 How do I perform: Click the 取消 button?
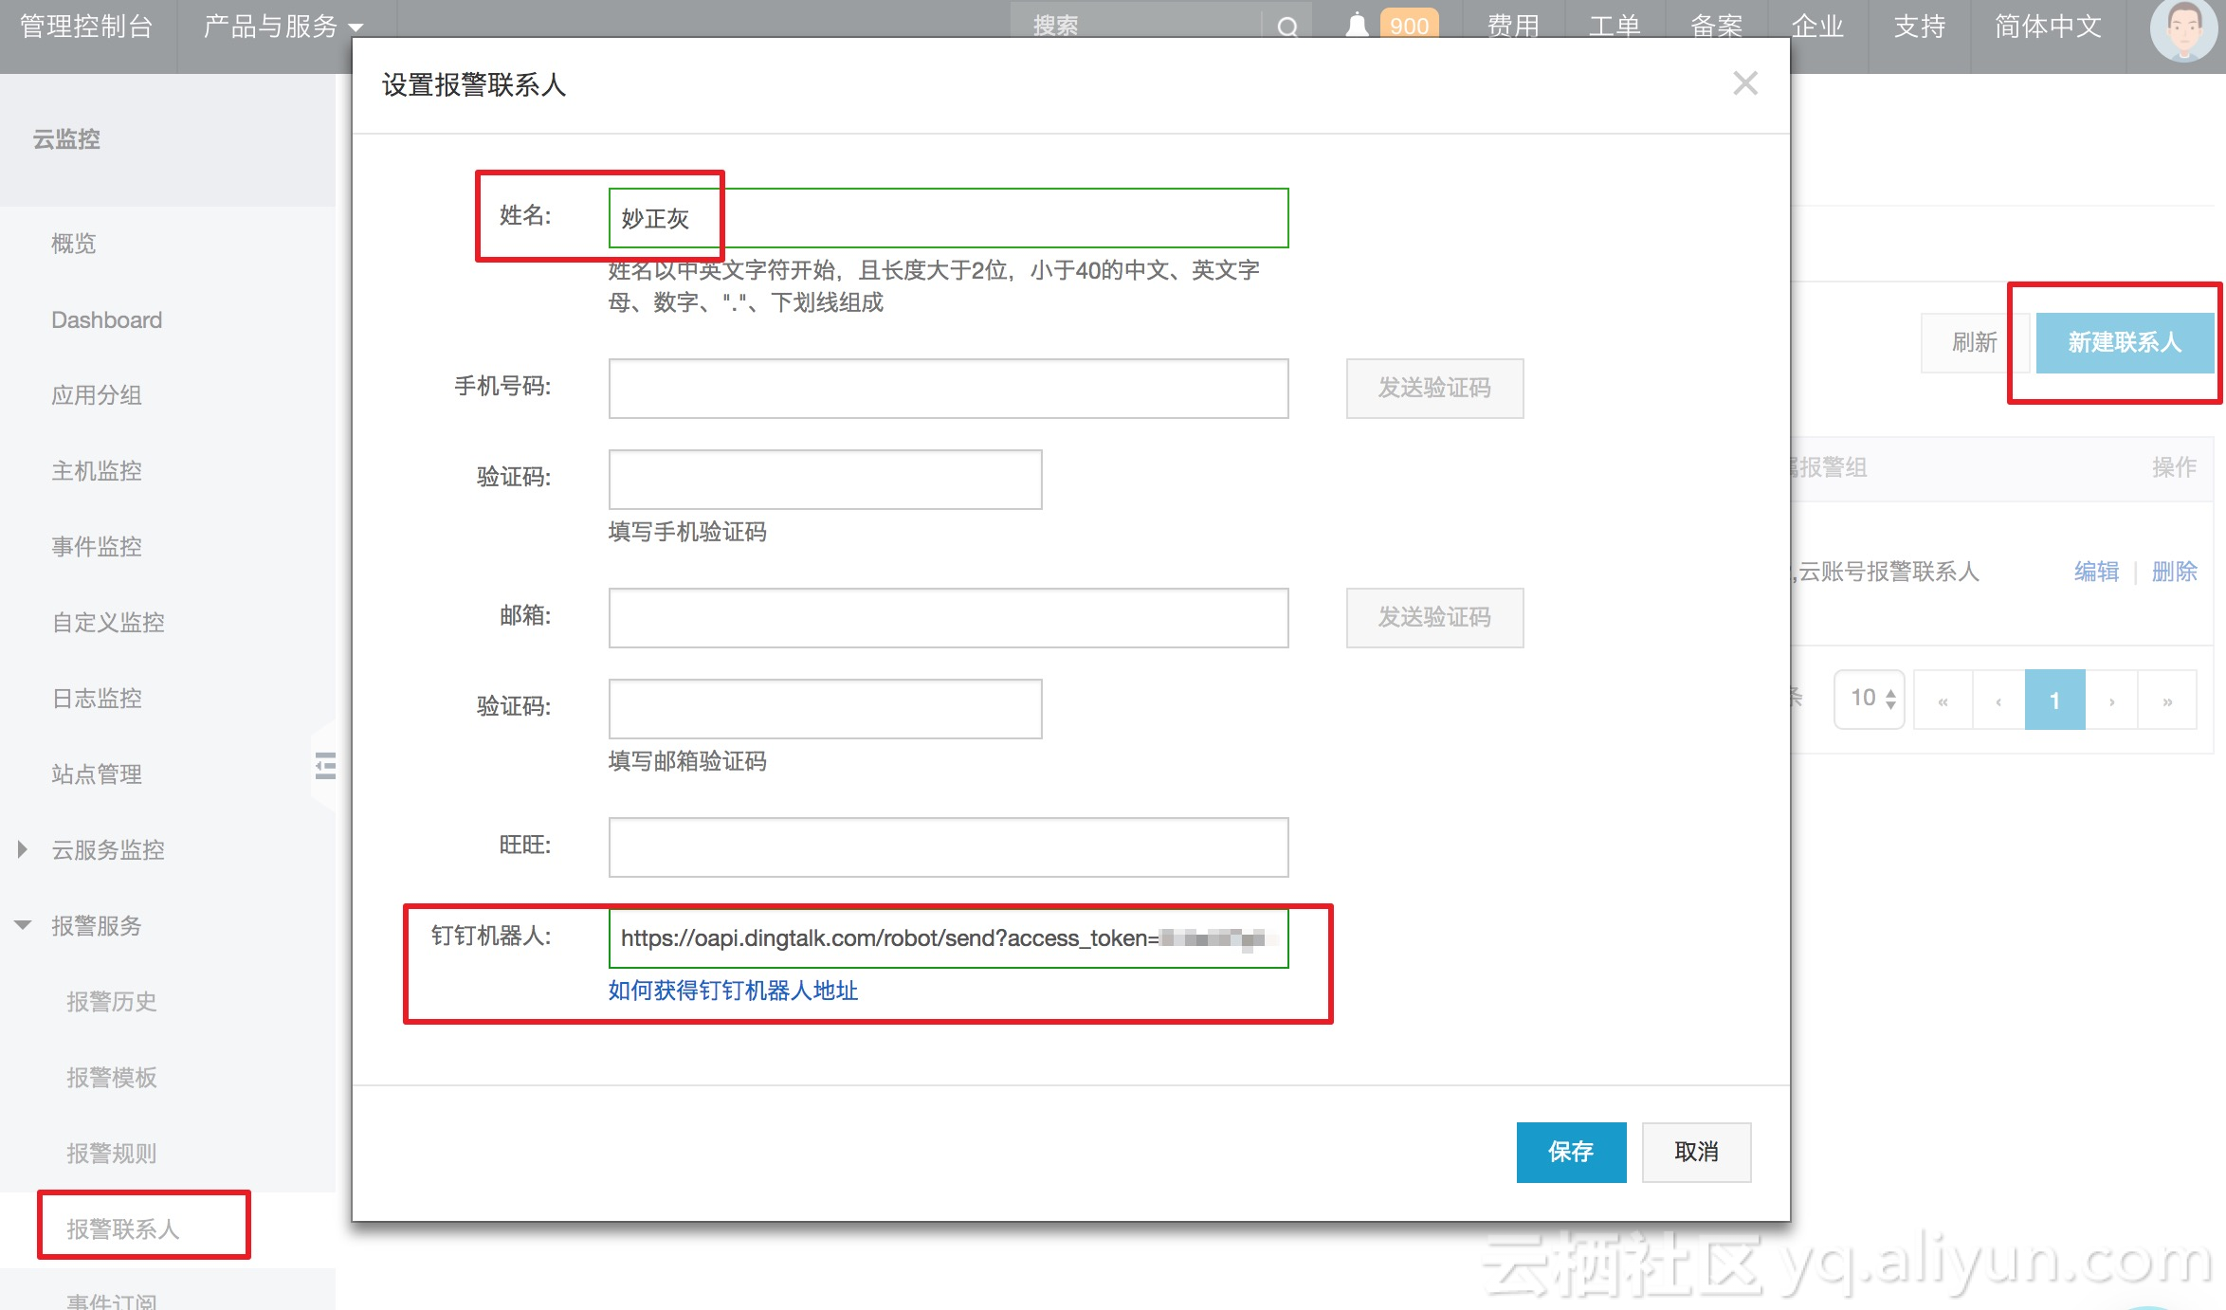pyautogui.click(x=1695, y=1152)
